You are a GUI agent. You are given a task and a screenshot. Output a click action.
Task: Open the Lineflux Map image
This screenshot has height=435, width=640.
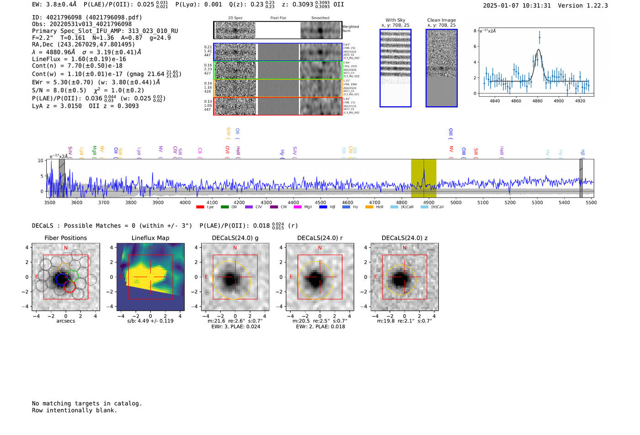point(150,277)
